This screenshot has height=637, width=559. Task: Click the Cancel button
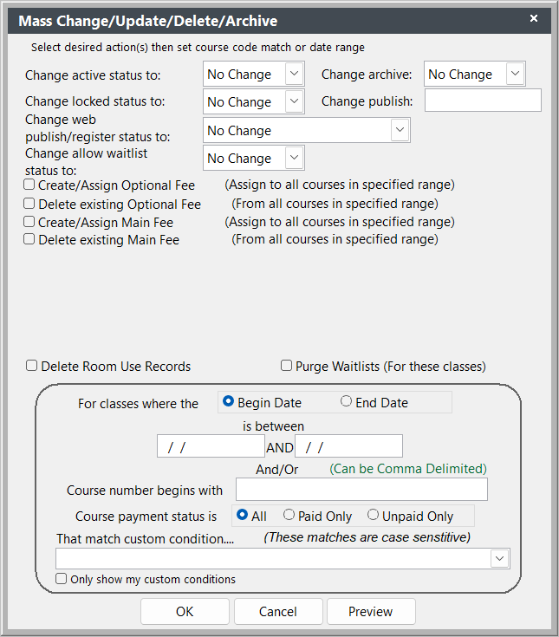pos(278,611)
